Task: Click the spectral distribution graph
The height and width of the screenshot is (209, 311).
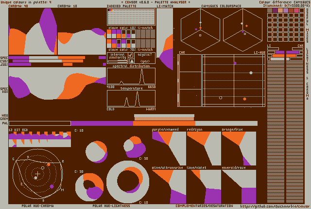Action: (x=131, y=76)
